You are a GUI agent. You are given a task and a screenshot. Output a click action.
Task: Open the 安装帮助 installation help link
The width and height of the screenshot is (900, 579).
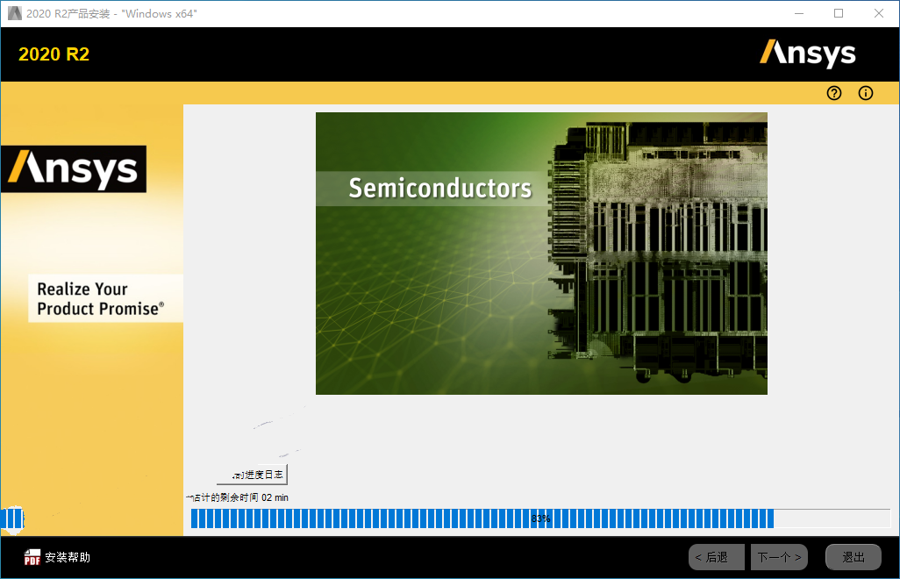click(68, 557)
